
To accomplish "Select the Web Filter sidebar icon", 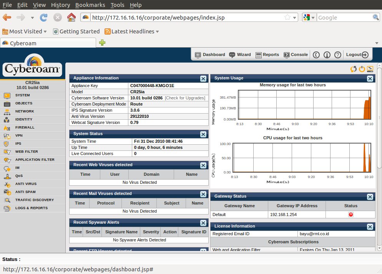I will pyautogui.click(x=7, y=152).
